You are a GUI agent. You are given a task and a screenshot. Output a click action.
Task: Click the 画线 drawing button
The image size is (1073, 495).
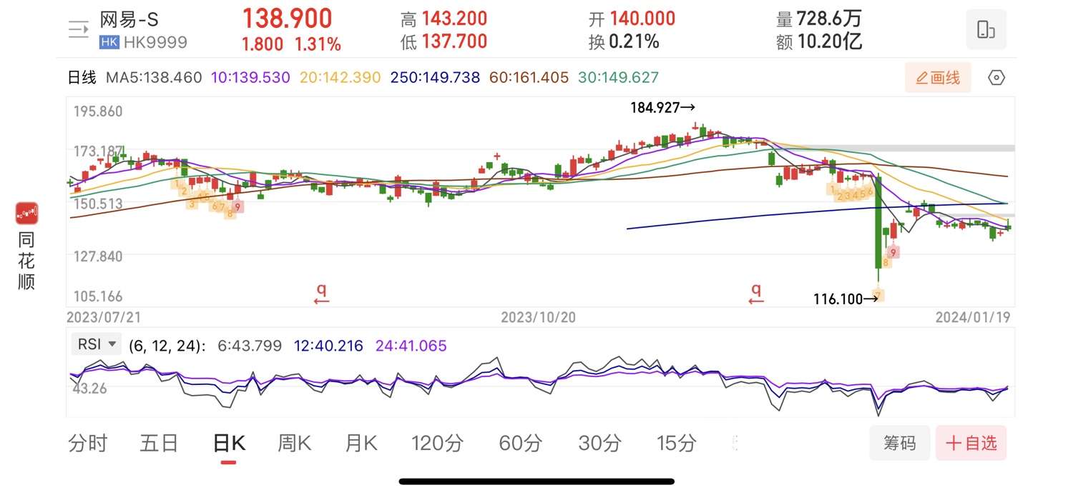click(x=938, y=77)
